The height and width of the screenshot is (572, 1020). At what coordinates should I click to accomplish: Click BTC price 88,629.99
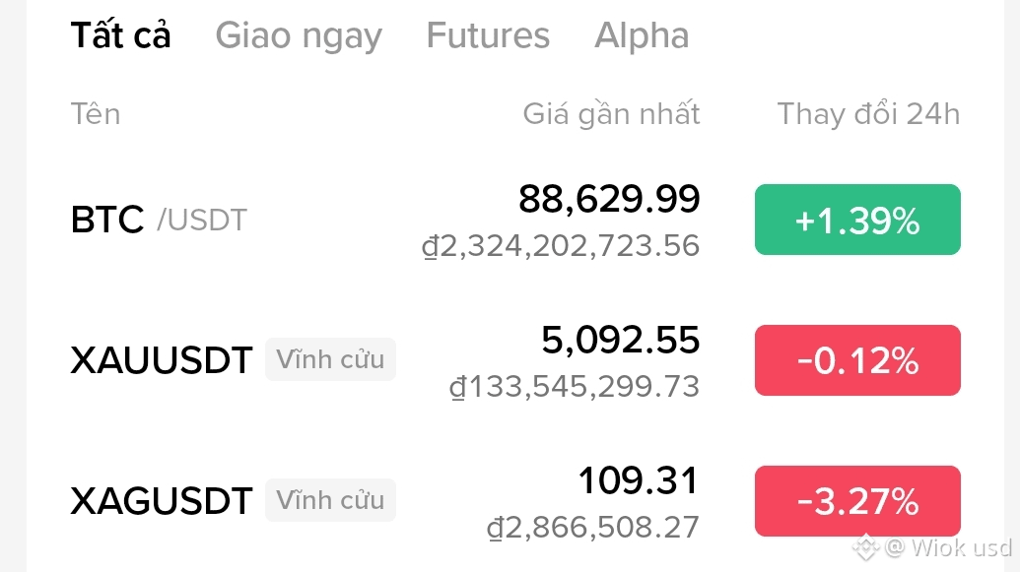[609, 200]
